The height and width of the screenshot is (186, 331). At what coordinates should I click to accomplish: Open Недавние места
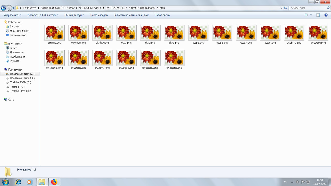click(x=20, y=31)
